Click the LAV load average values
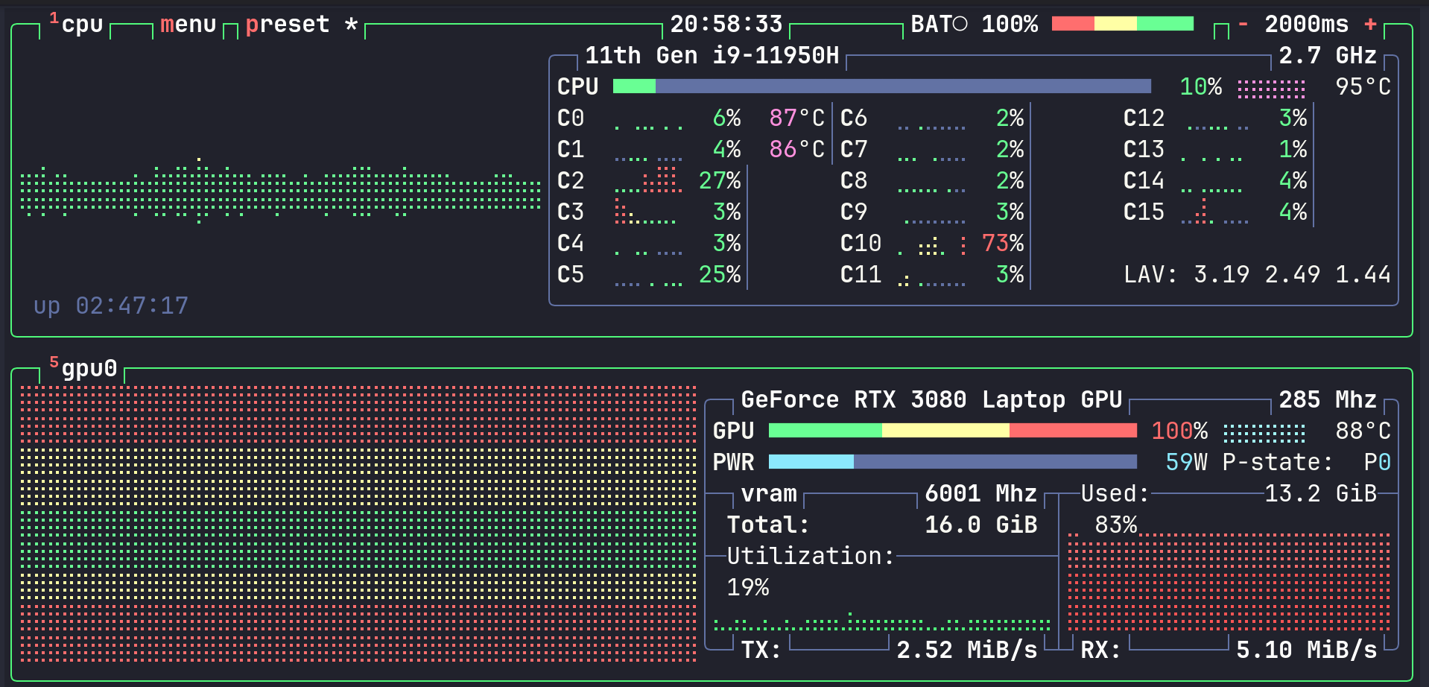This screenshot has width=1429, height=687. point(1258,275)
